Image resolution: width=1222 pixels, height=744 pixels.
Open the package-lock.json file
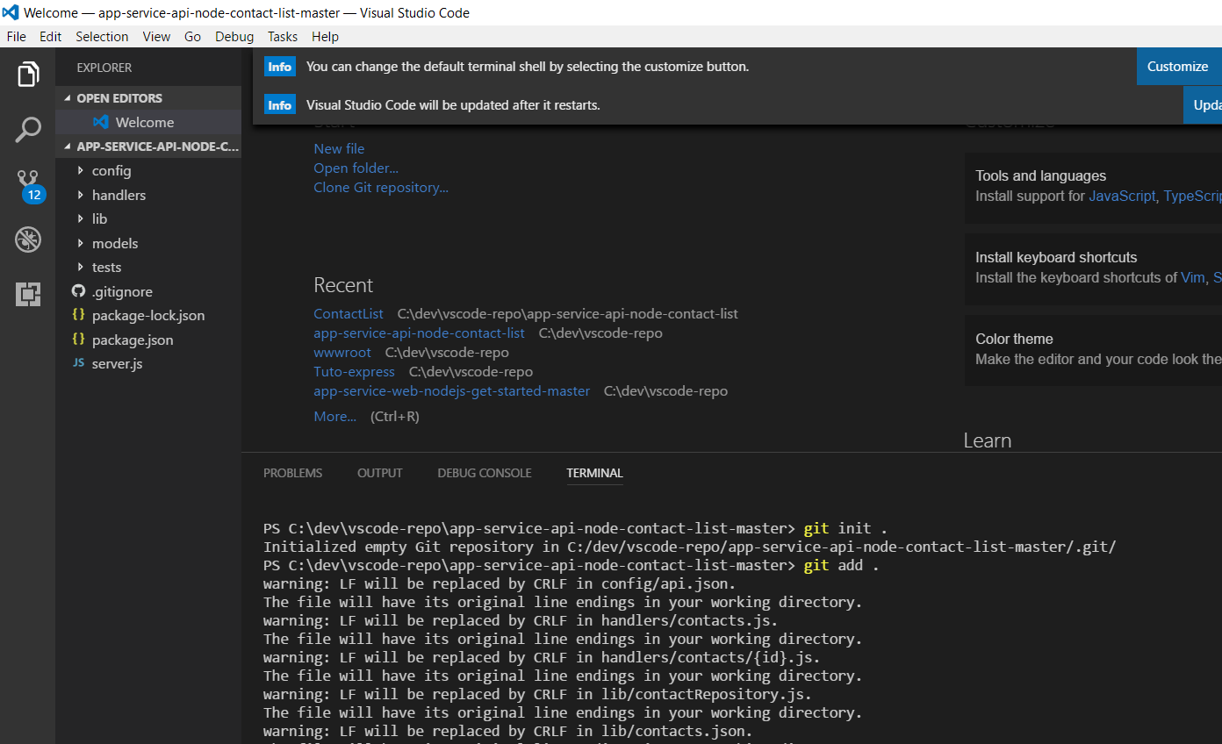(148, 315)
